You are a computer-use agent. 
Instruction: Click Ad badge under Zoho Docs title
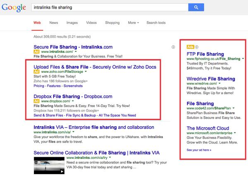click(x=36, y=72)
